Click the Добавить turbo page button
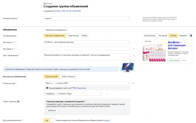This screenshot has width=196, height=123. [x=52, y=110]
